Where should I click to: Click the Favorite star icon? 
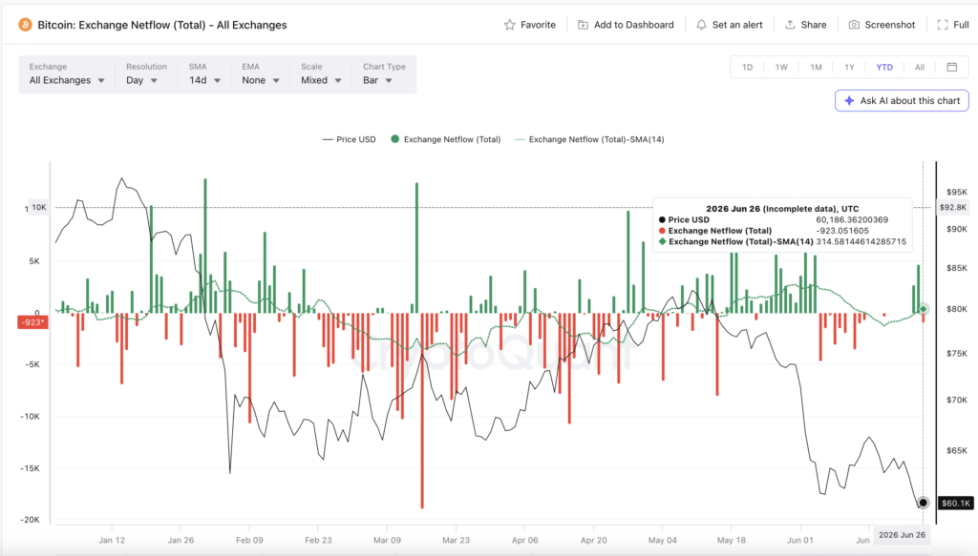pos(510,25)
